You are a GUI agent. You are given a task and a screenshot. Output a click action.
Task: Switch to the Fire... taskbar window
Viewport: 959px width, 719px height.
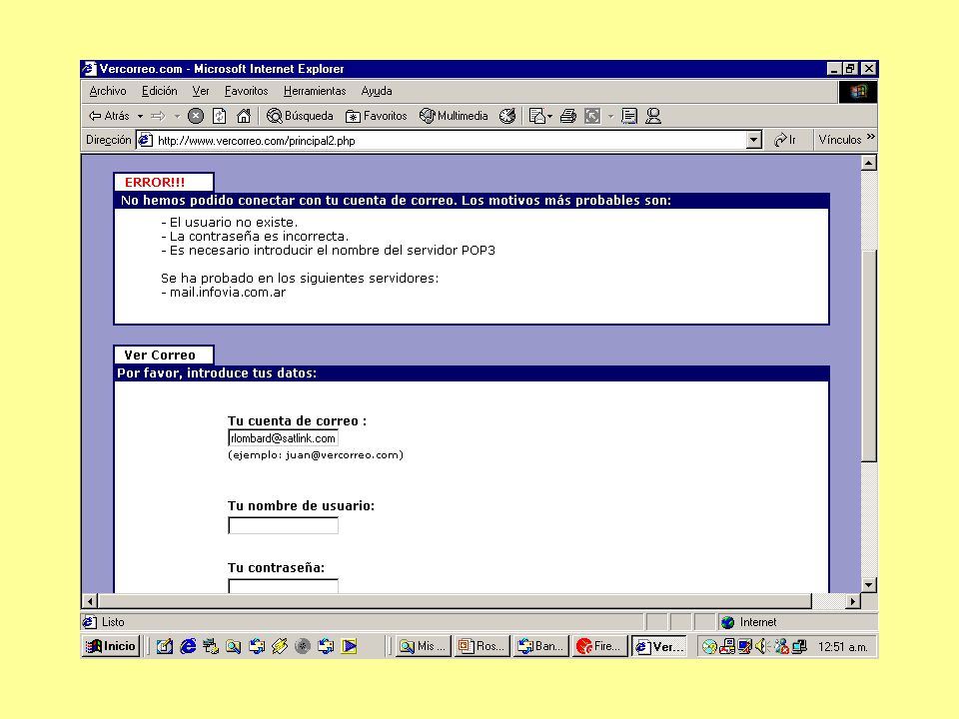(600, 646)
